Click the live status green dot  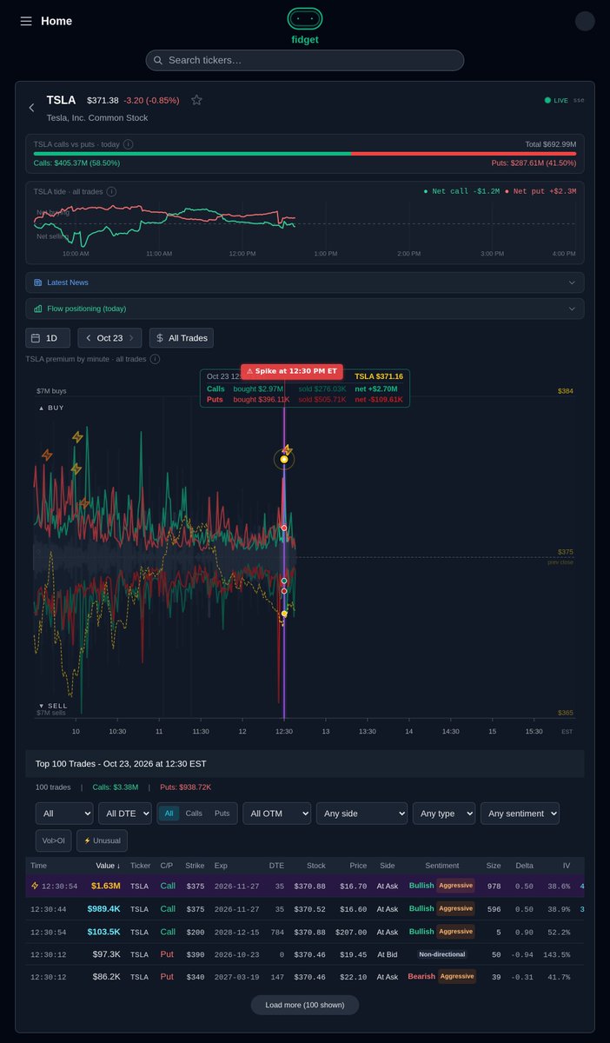(547, 100)
